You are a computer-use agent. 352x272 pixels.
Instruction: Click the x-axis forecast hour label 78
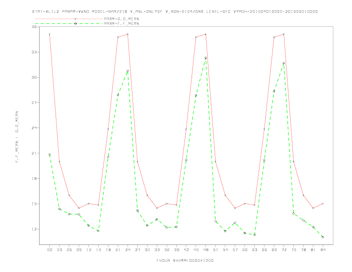[303, 250]
